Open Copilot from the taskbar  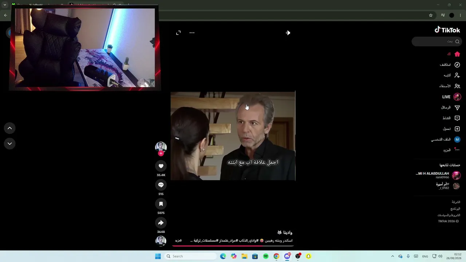pos(234,256)
